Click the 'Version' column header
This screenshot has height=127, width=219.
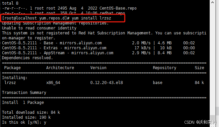coord(98,68)
